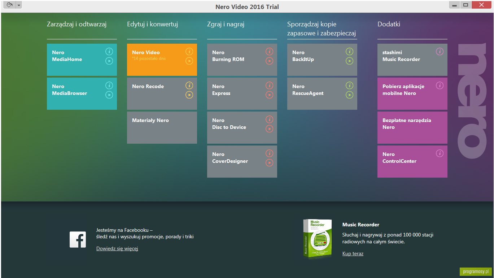
Task: Minimize the Nero window
Action: click(454, 5)
